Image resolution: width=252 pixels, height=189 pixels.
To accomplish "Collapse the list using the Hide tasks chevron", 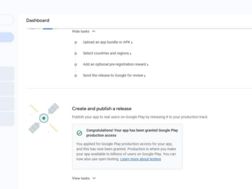I will pyautogui.click(x=93, y=31).
